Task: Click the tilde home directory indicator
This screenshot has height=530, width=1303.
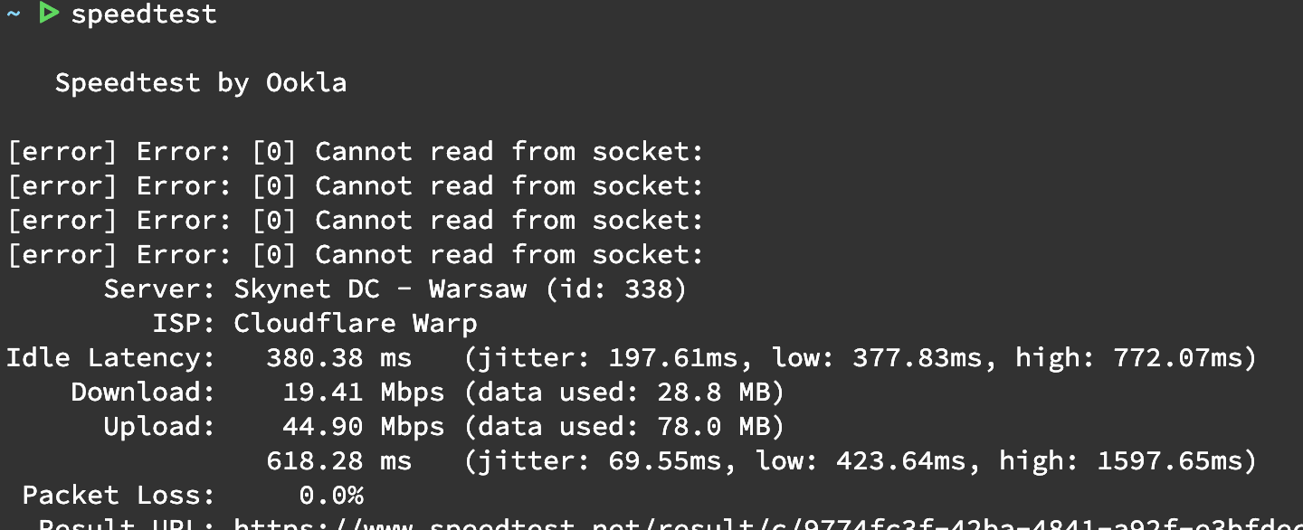Action: [13, 14]
